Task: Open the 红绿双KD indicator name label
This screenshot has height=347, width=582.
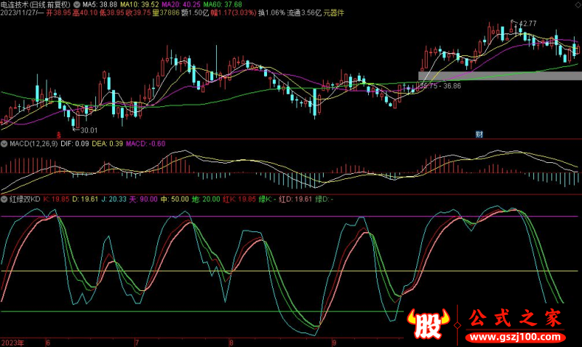Action: [25, 198]
